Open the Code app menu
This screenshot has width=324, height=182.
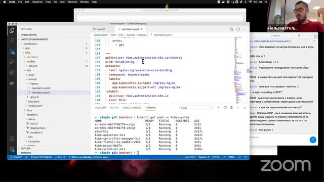coord(12,2)
